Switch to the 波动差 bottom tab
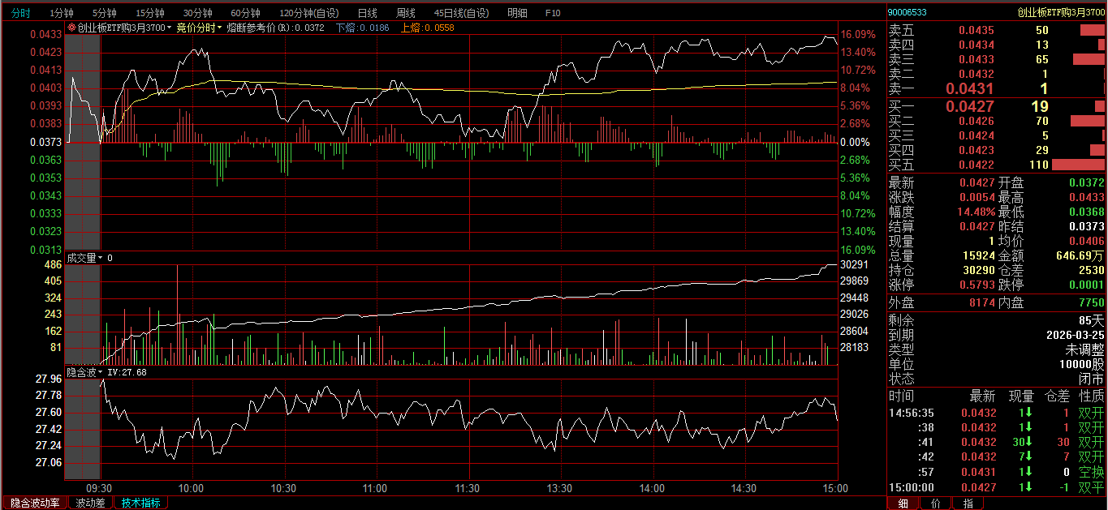 click(90, 503)
